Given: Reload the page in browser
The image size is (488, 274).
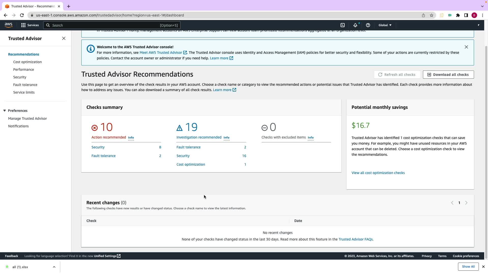Looking at the screenshot, I should [x=22, y=15].
